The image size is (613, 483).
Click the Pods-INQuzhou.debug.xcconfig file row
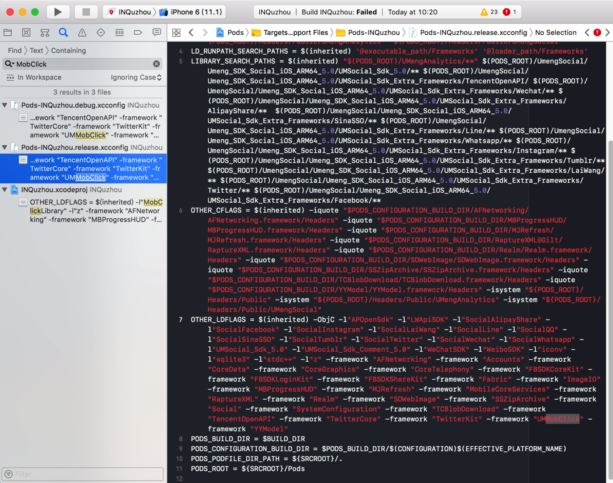click(x=83, y=105)
